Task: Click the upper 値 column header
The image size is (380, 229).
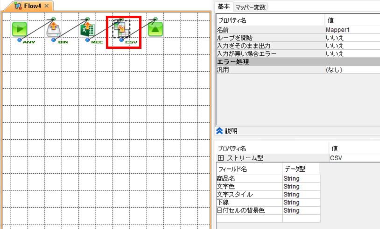Action: pos(352,20)
